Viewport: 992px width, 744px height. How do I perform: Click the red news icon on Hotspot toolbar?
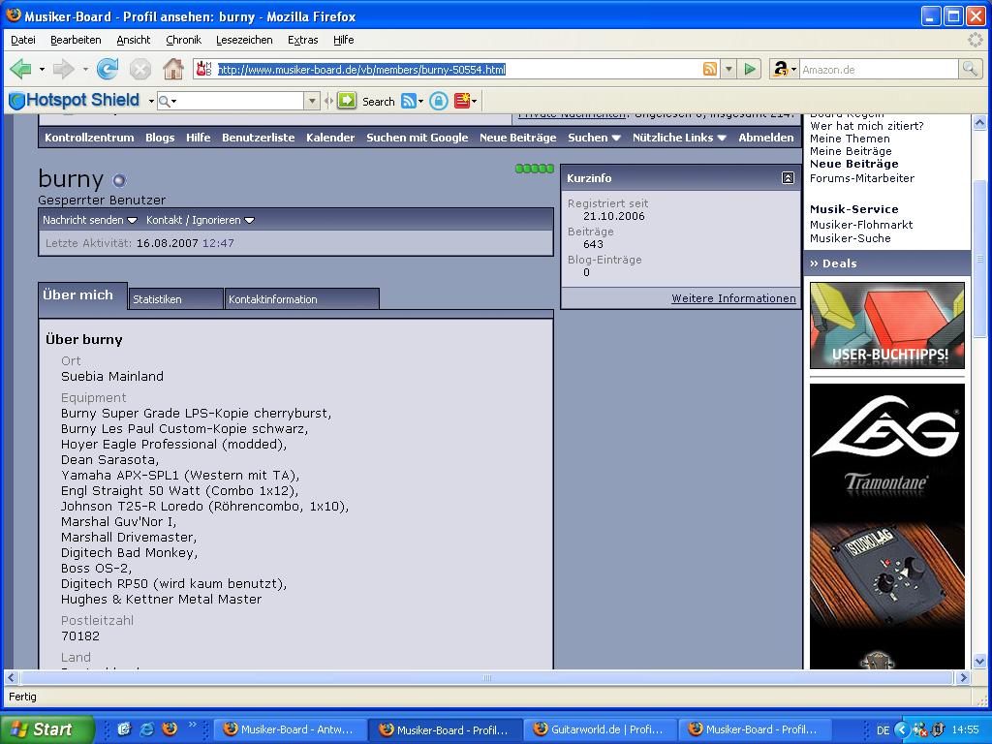(x=462, y=101)
